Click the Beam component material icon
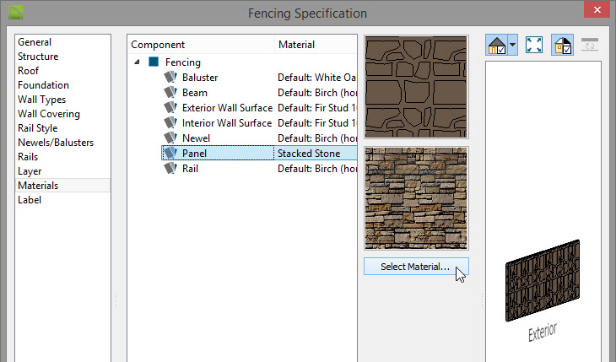 click(170, 92)
